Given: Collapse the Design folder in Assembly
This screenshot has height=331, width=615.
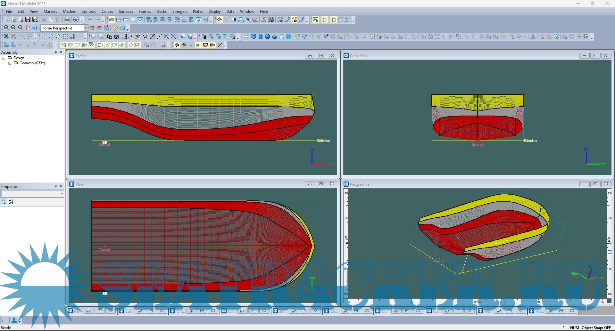Looking at the screenshot, I should [4, 58].
